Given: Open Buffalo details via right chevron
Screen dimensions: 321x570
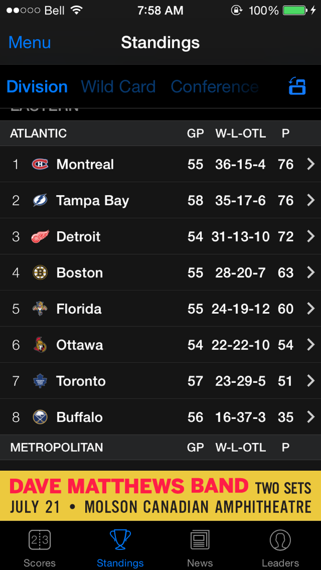Looking at the screenshot, I should click(310, 417).
